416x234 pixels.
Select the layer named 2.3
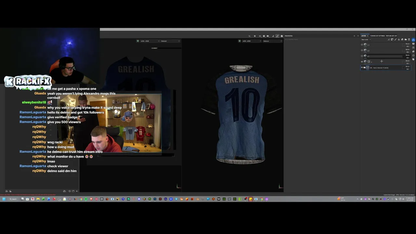coord(368,45)
